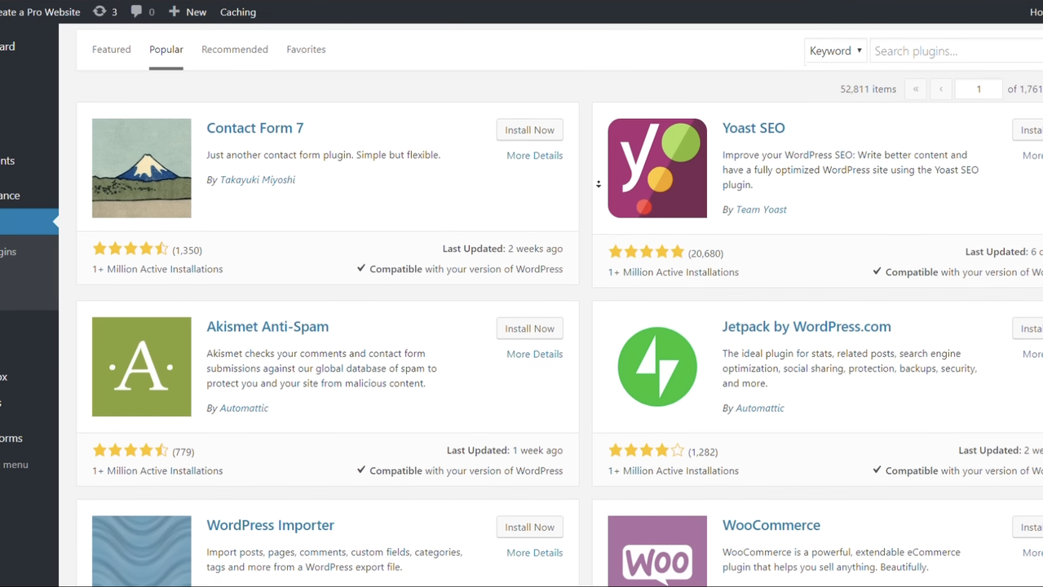This screenshot has width=1043, height=587.
Task: Click the WooCommerce plugin icon
Action: 656,551
